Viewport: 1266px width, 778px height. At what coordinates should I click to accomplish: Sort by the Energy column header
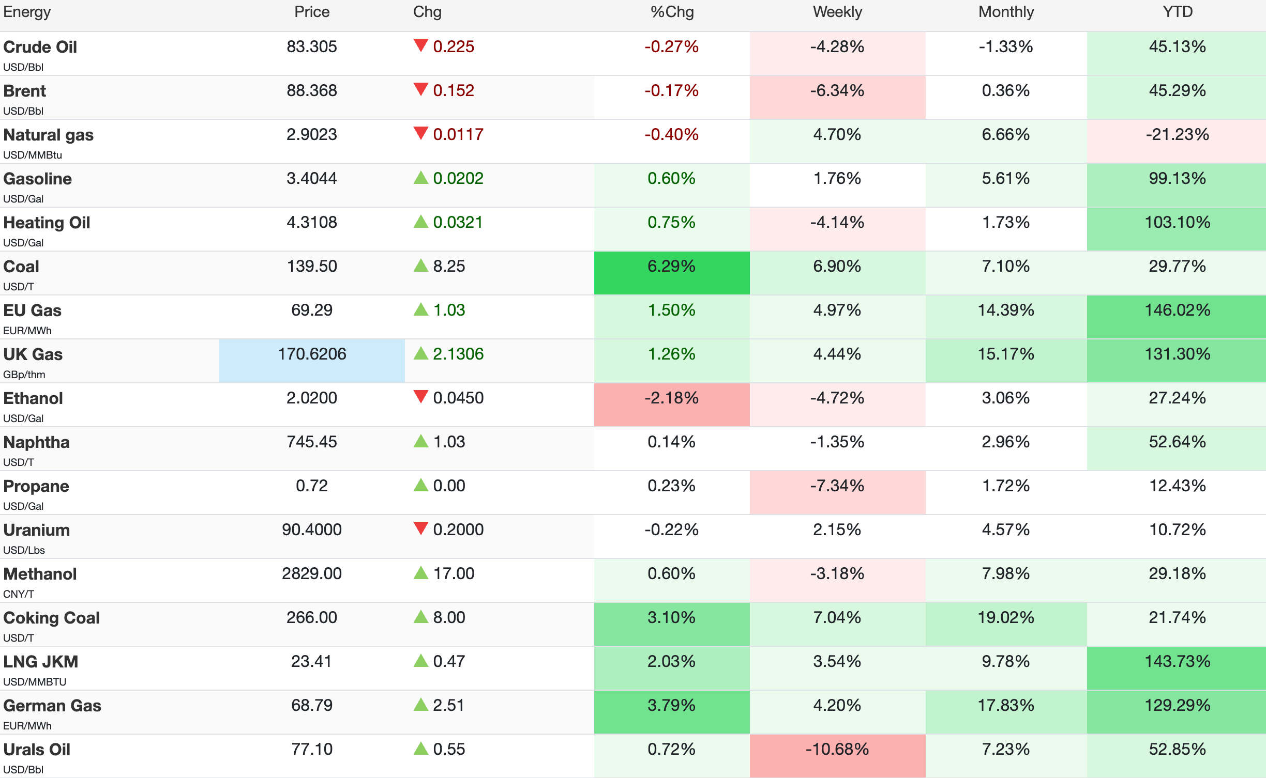click(27, 12)
